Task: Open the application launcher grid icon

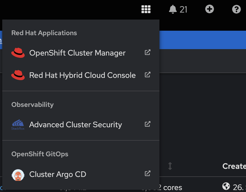Action: click(146, 9)
